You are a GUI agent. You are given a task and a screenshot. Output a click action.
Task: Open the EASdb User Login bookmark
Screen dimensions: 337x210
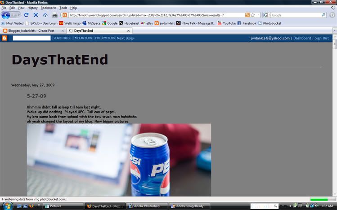pos(41,23)
